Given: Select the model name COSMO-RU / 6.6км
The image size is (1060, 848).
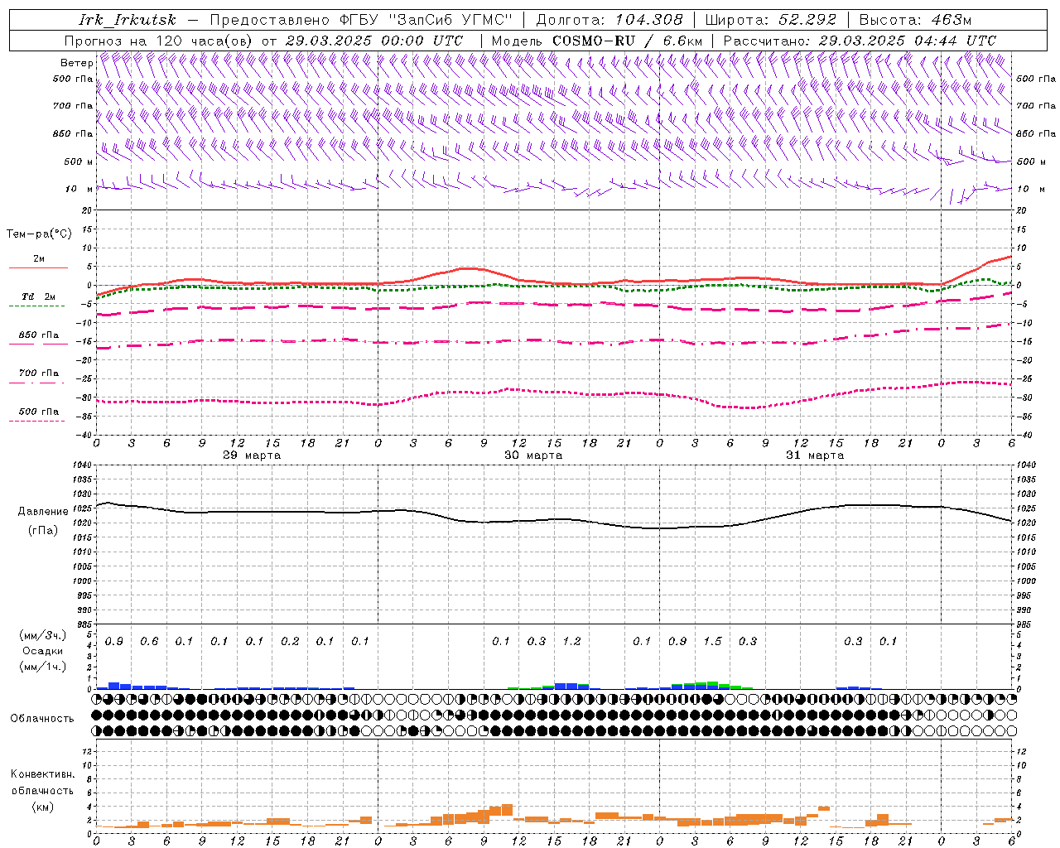Looking at the screenshot, I should 627,41.
